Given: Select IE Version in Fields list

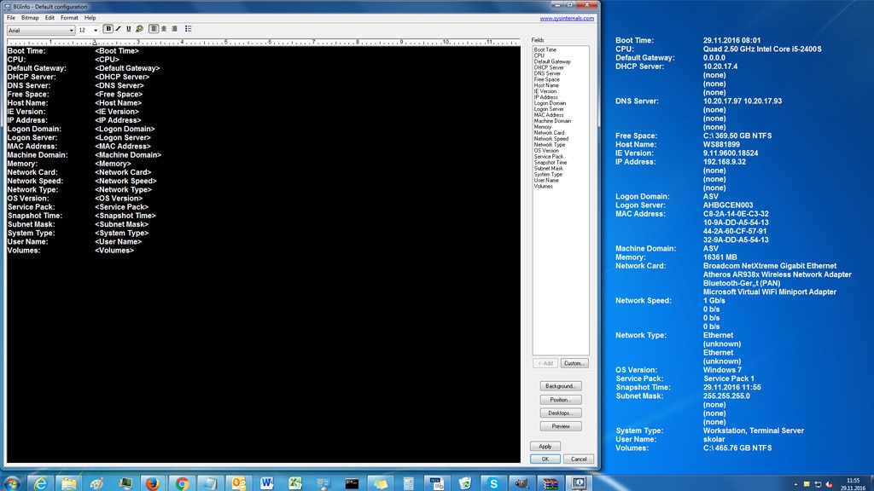Looking at the screenshot, I should [545, 91].
